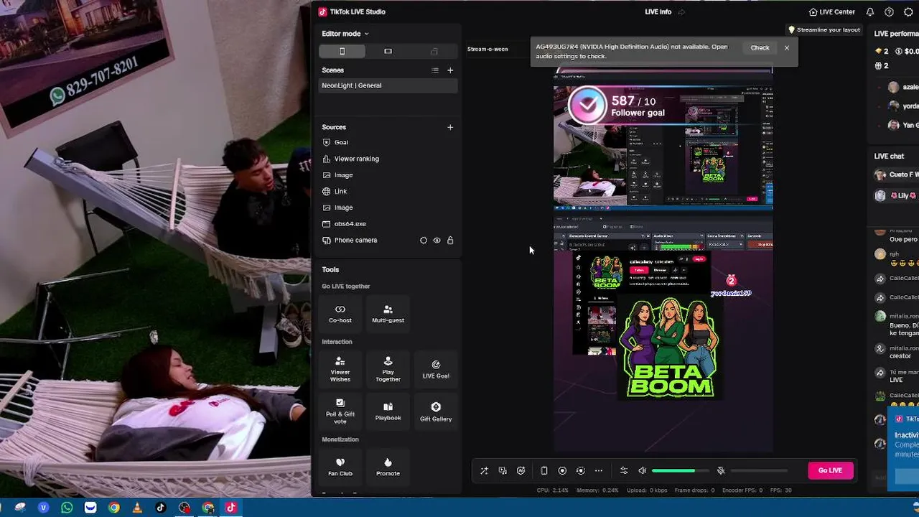Mute the speaker volume icon
919x517 pixels.
tap(643, 471)
